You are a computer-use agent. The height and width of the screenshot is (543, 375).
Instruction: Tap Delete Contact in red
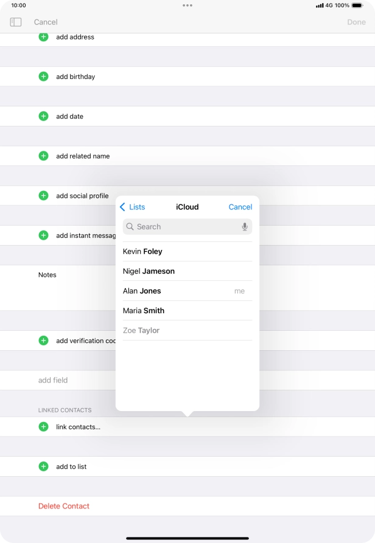coord(64,506)
